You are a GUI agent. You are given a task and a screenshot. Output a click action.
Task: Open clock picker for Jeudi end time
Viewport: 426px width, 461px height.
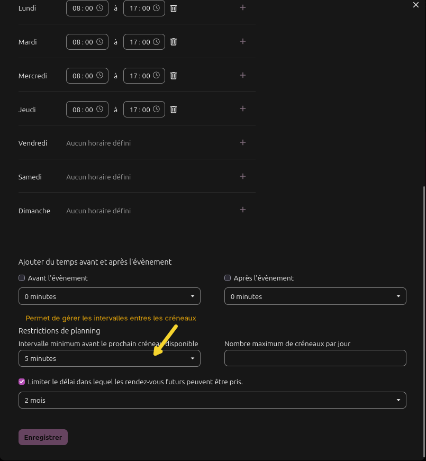(x=157, y=109)
